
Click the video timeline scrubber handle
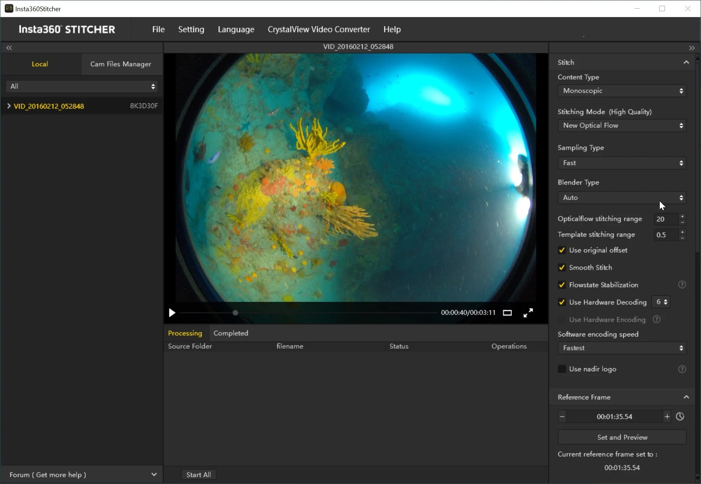pyautogui.click(x=235, y=313)
